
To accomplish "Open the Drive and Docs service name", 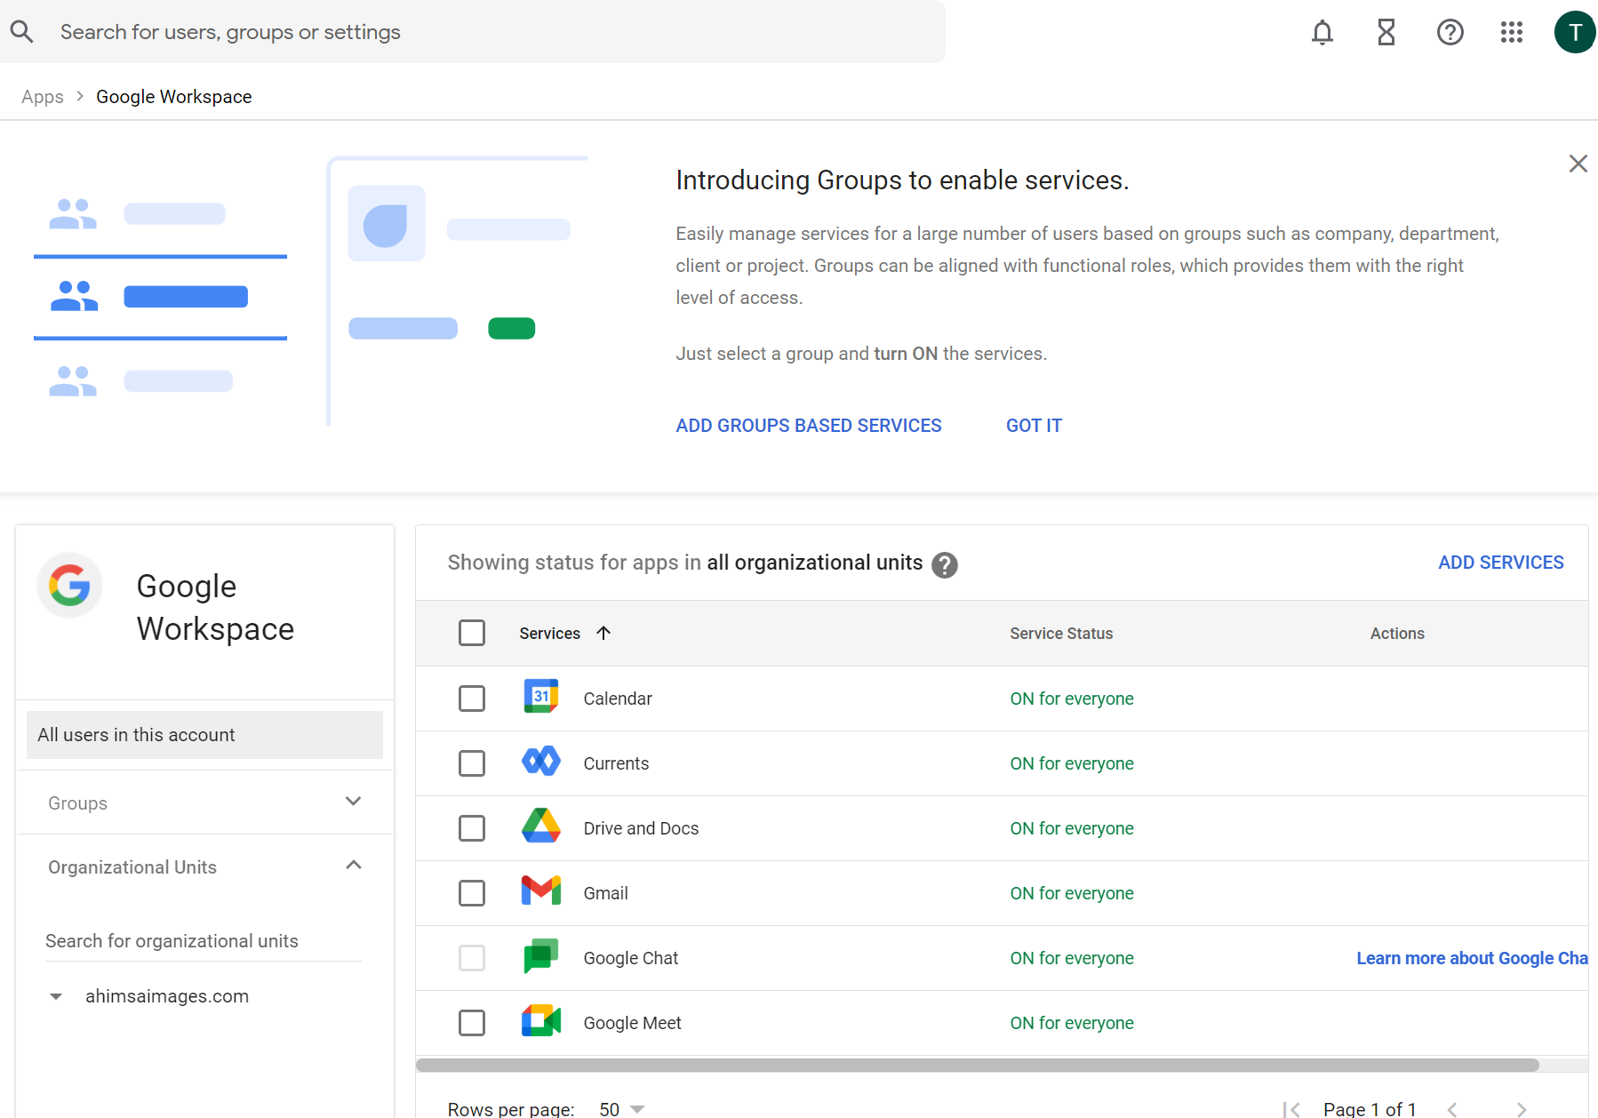I will click(x=641, y=828).
